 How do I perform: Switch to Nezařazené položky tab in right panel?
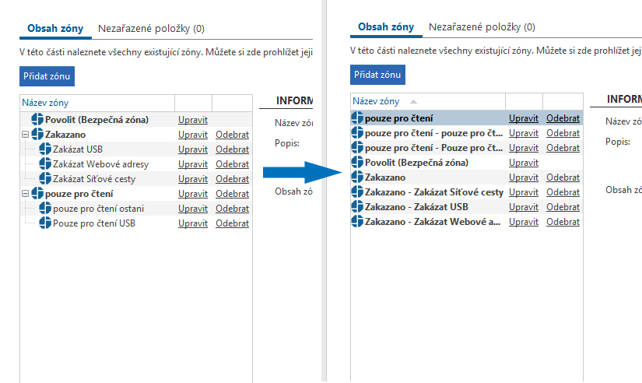(x=482, y=27)
